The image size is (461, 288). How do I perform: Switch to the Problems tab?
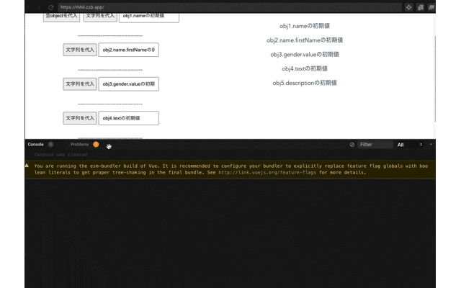79,144
